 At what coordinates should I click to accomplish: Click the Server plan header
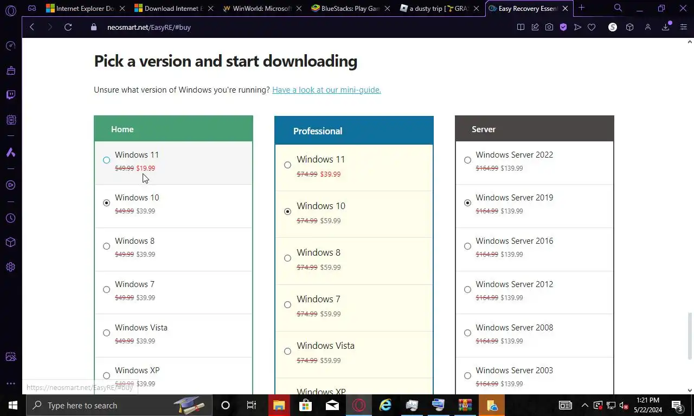click(535, 129)
